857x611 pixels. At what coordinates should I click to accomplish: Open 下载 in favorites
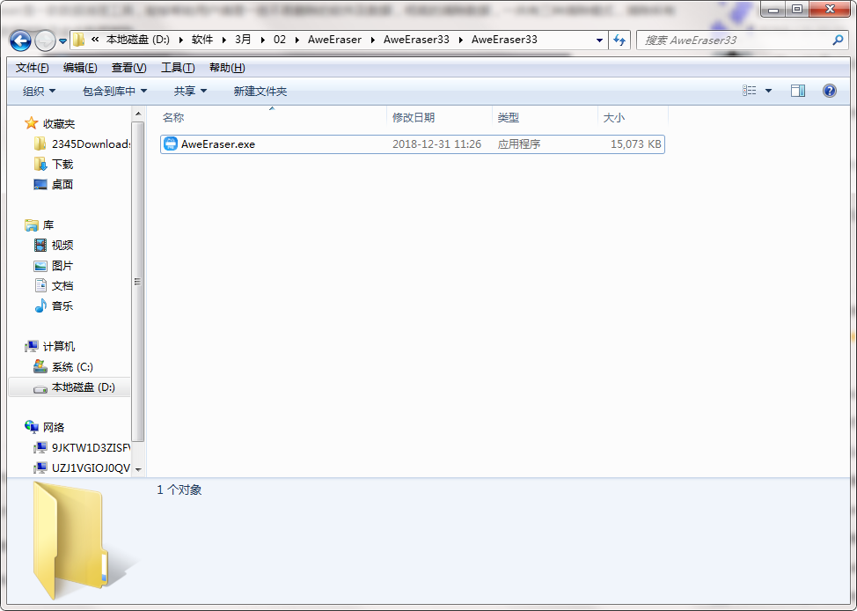point(62,165)
